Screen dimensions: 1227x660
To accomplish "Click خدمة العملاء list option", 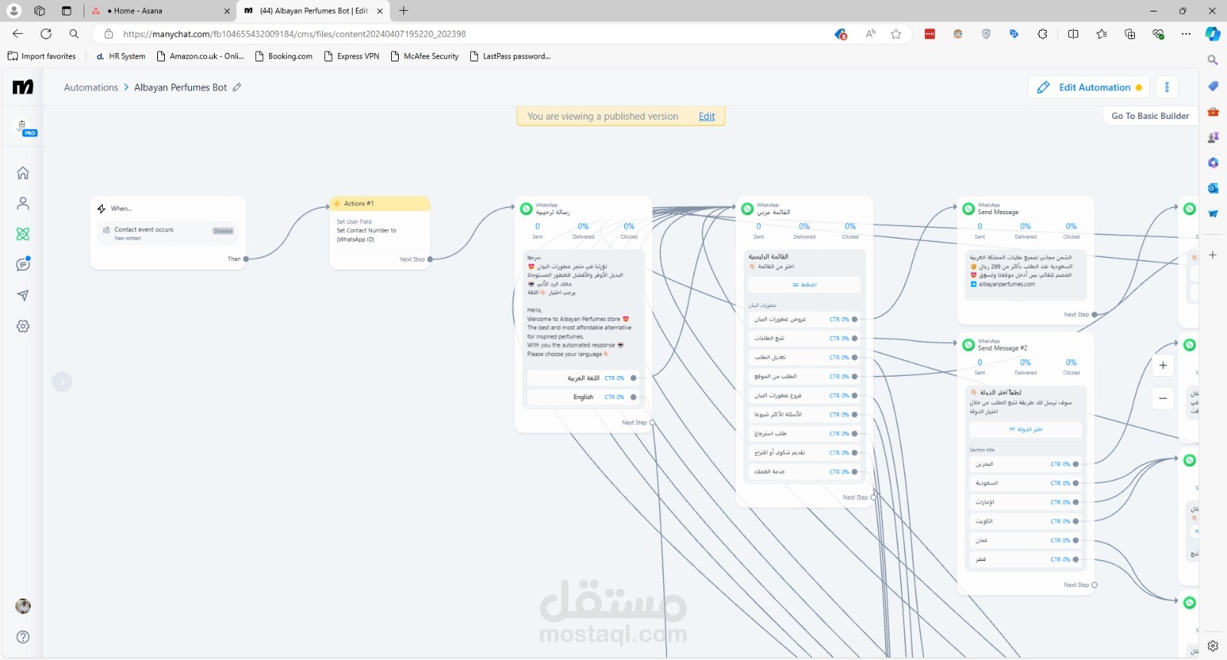I will point(804,472).
